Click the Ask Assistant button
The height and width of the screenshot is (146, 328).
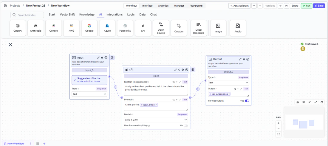pos(239,6)
